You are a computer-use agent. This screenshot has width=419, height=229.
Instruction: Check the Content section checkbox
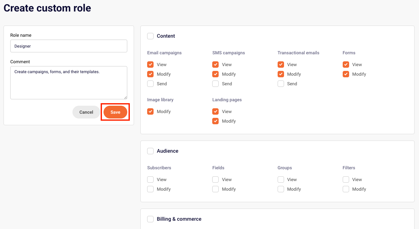click(150, 36)
